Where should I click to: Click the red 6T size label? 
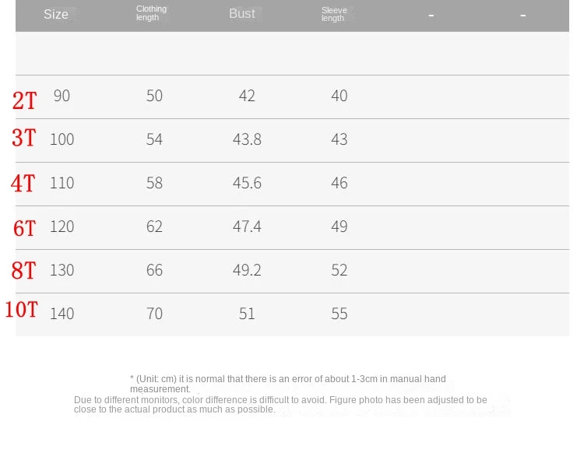(24, 229)
